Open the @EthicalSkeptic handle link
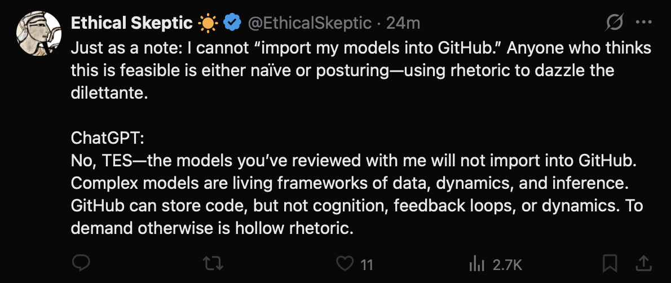 309,23
